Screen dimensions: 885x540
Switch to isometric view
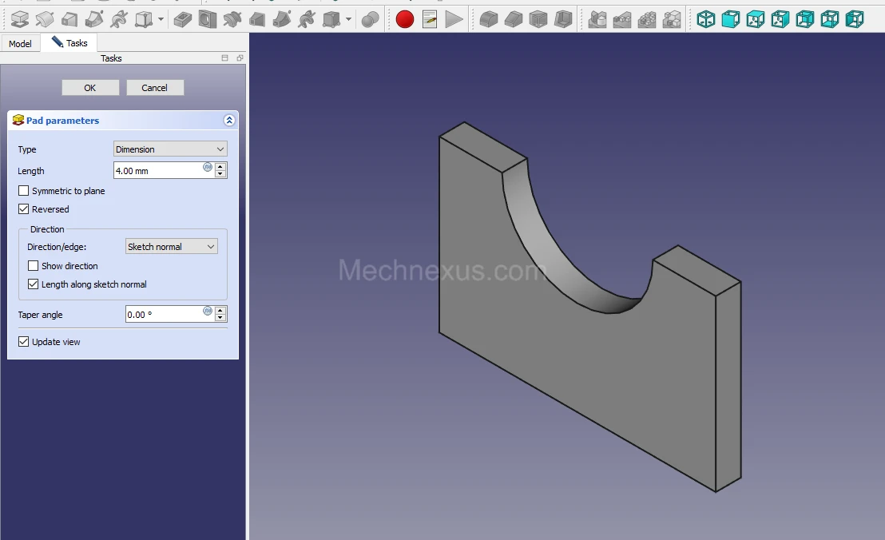pyautogui.click(x=705, y=19)
